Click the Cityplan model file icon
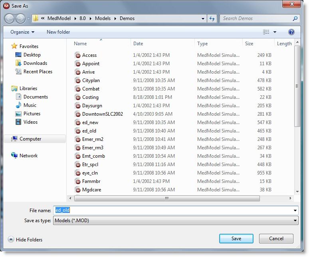309x257 pixels. (78, 80)
